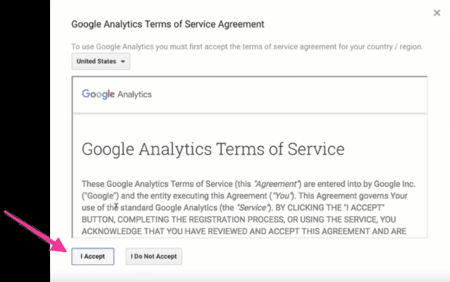Close the Terms of Service dialog
This screenshot has height=282, width=450.
click(437, 13)
